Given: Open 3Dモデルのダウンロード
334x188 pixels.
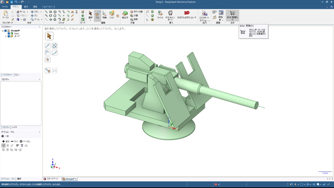Looking at the screenshot, I should (x=187, y=15).
